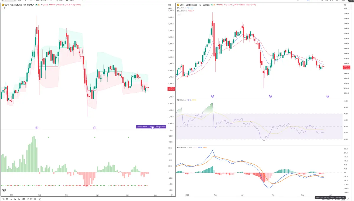Select the YTD time range
354x201 pixels.
(x=23, y=199)
